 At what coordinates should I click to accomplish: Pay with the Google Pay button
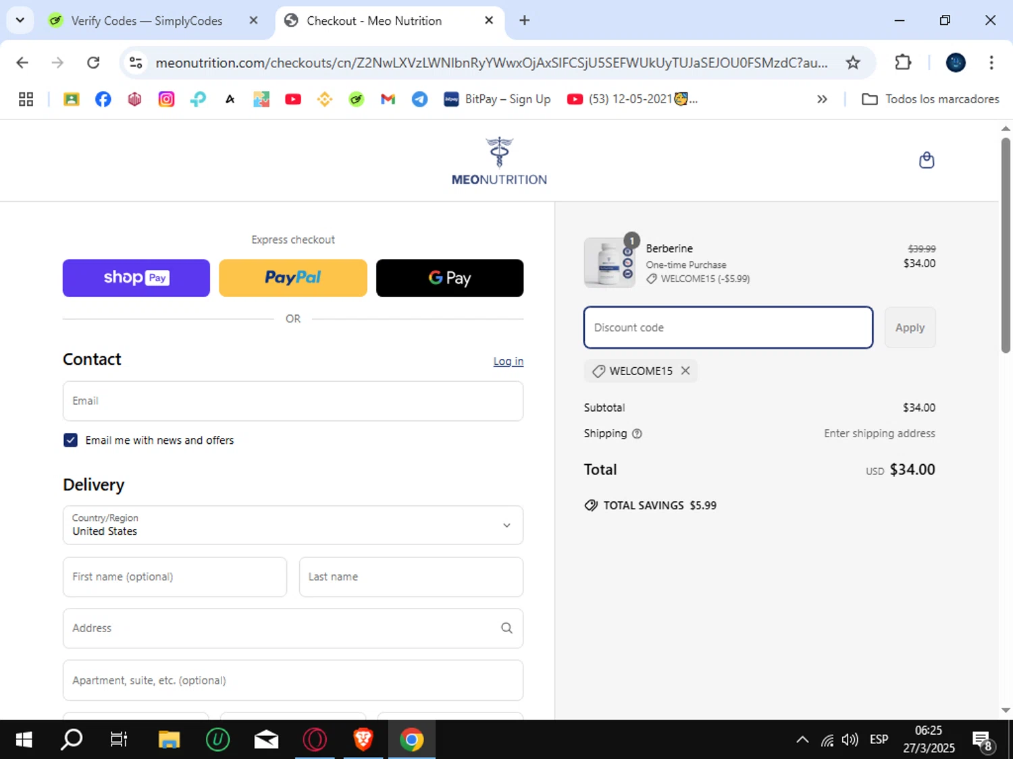click(450, 278)
